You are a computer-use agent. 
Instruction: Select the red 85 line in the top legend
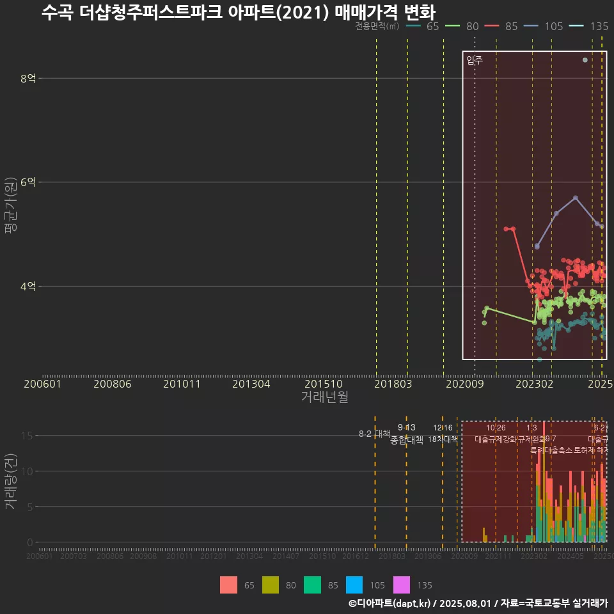tap(492, 26)
